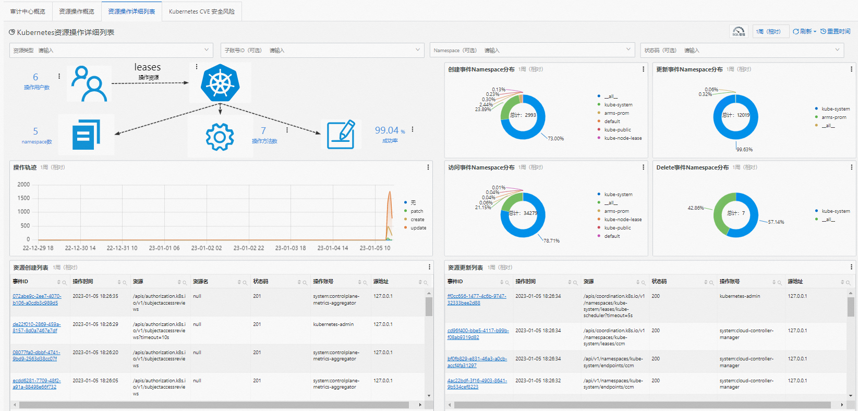Toggle default in 创建事件 pie legend
858x411 pixels.
(x=609, y=122)
